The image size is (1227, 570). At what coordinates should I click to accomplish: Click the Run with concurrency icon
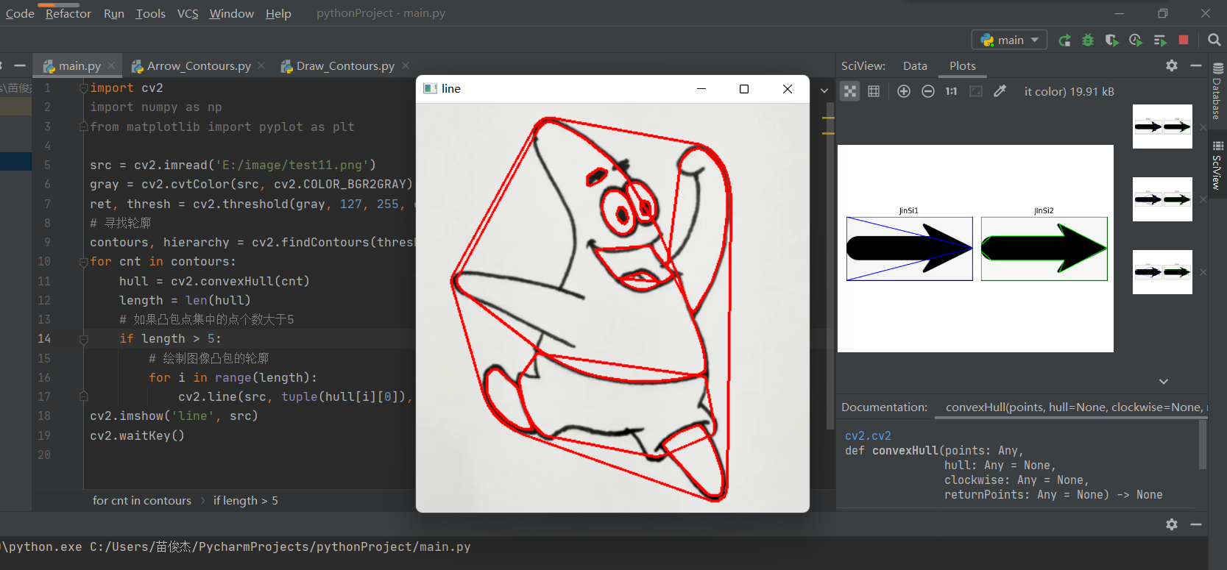[1160, 40]
